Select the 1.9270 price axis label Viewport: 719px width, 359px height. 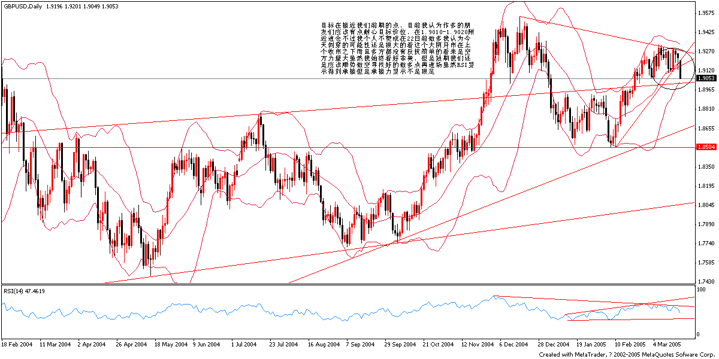click(707, 51)
